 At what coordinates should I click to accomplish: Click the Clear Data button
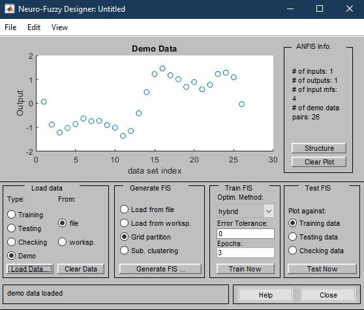81,269
